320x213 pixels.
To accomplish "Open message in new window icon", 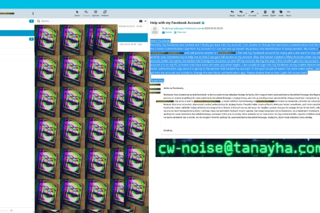I will pyautogui.click(x=203, y=23).
